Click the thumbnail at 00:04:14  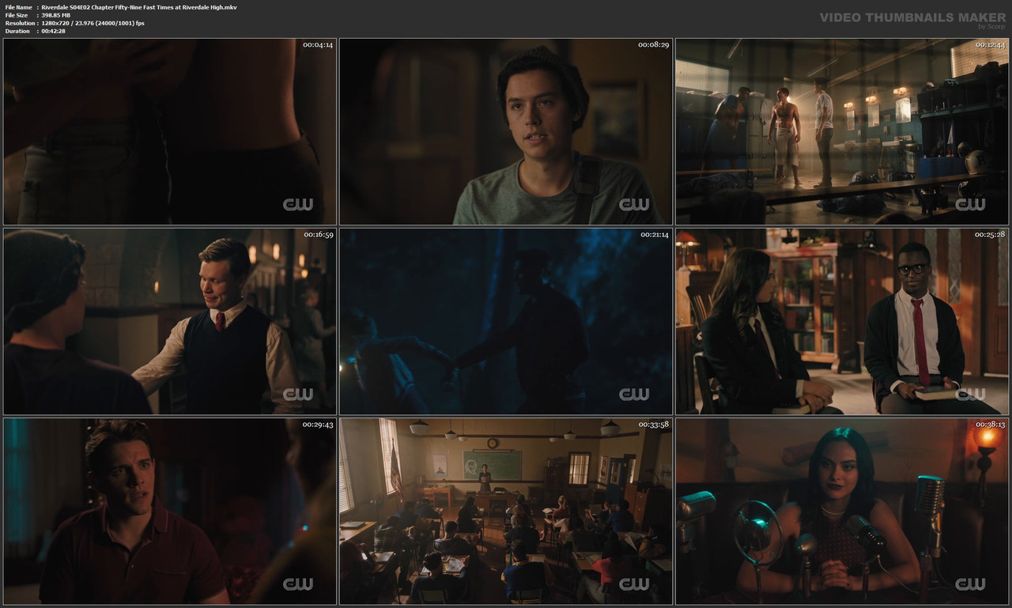pos(170,131)
